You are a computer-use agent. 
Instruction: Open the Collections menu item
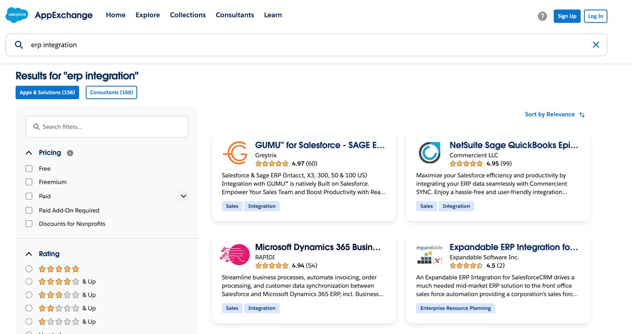point(187,15)
